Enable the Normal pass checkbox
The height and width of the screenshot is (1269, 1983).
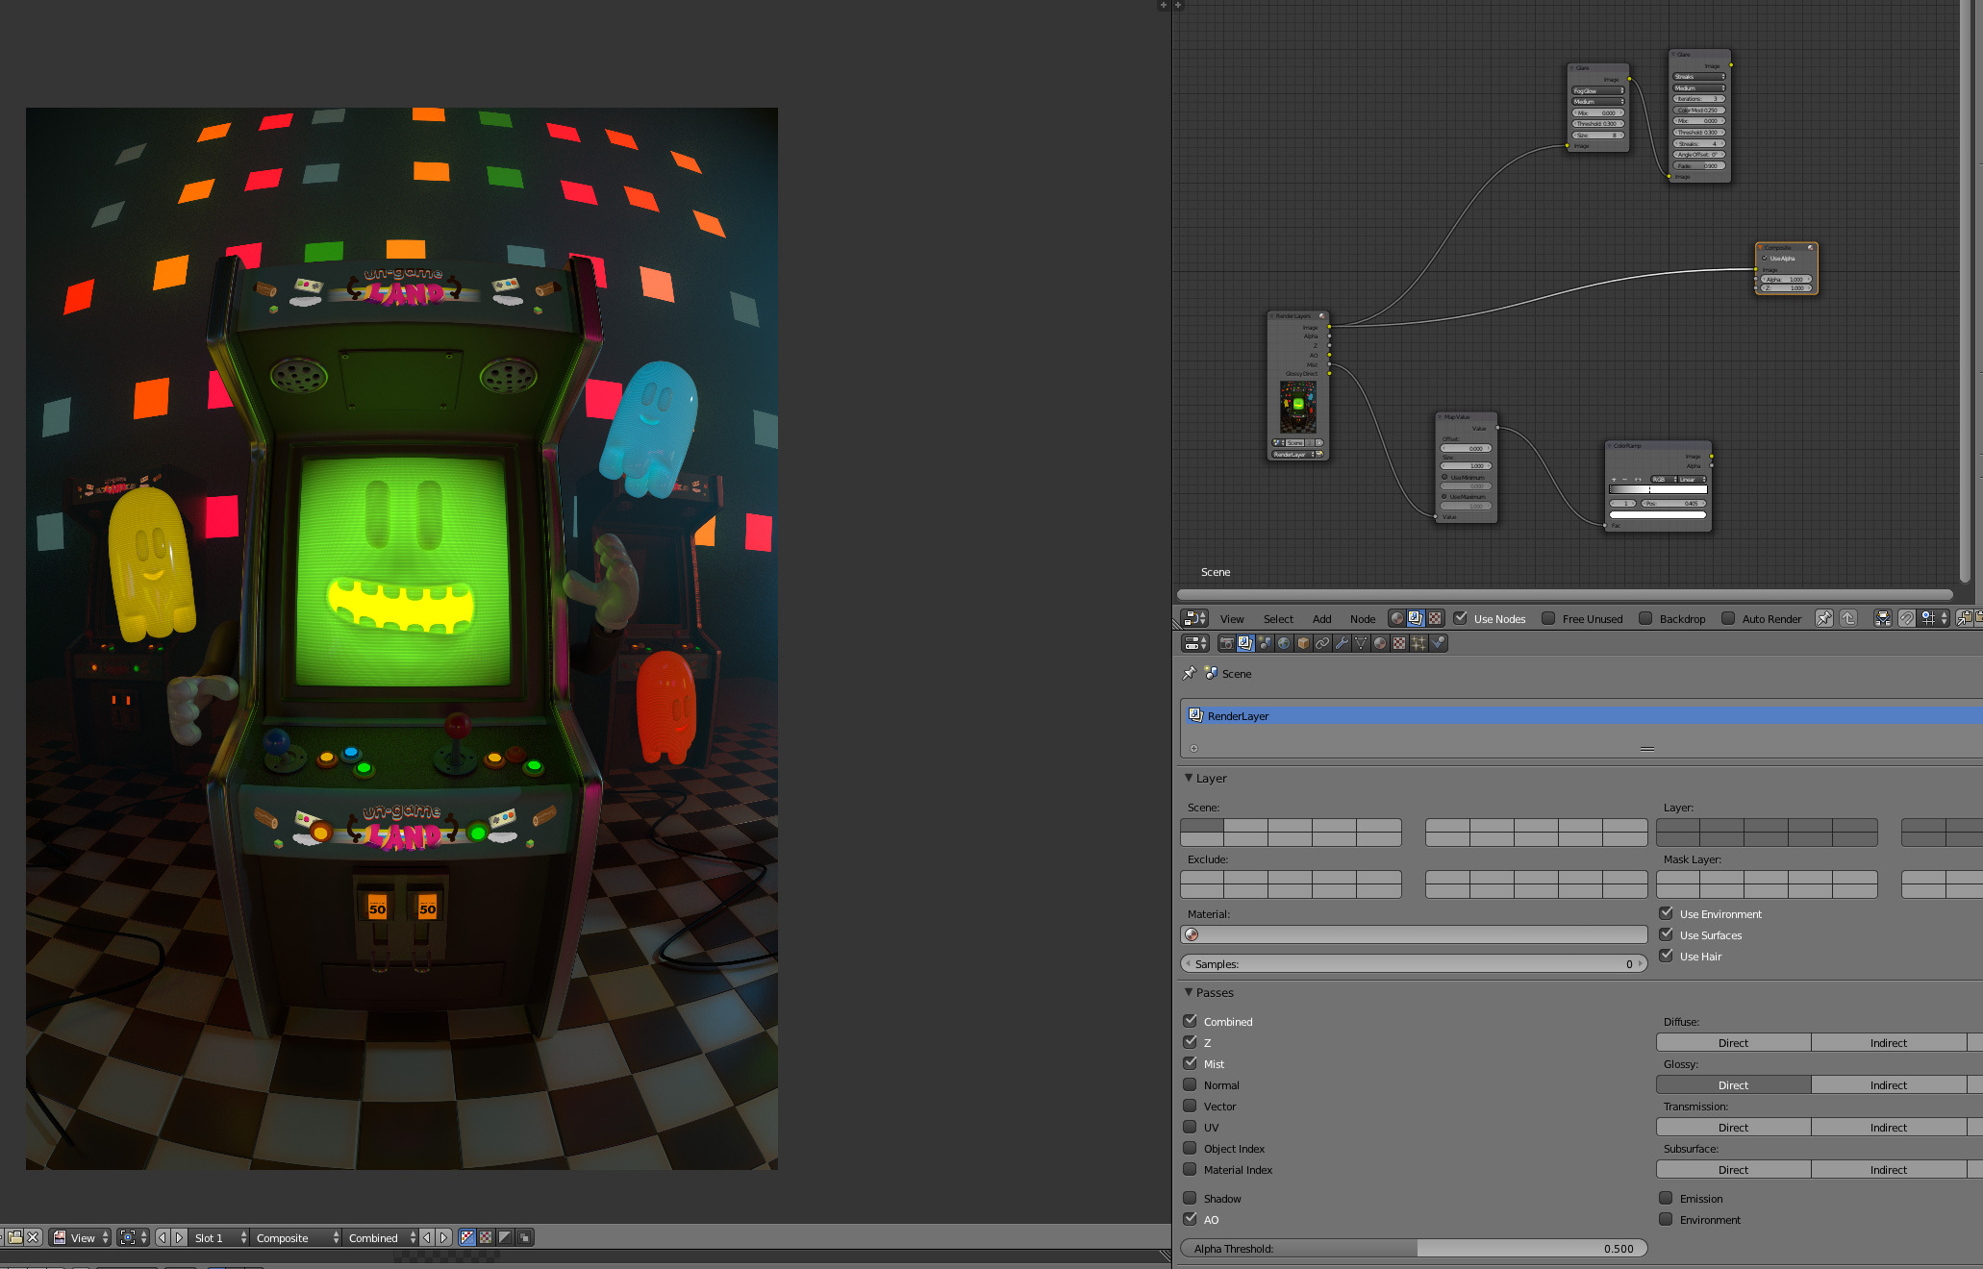coord(1190,1084)
